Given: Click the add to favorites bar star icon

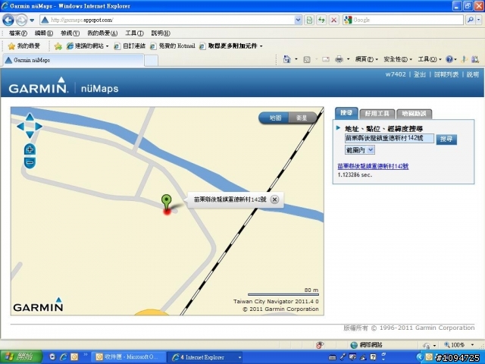Looking at the screenshot, I should coord(58,46).
